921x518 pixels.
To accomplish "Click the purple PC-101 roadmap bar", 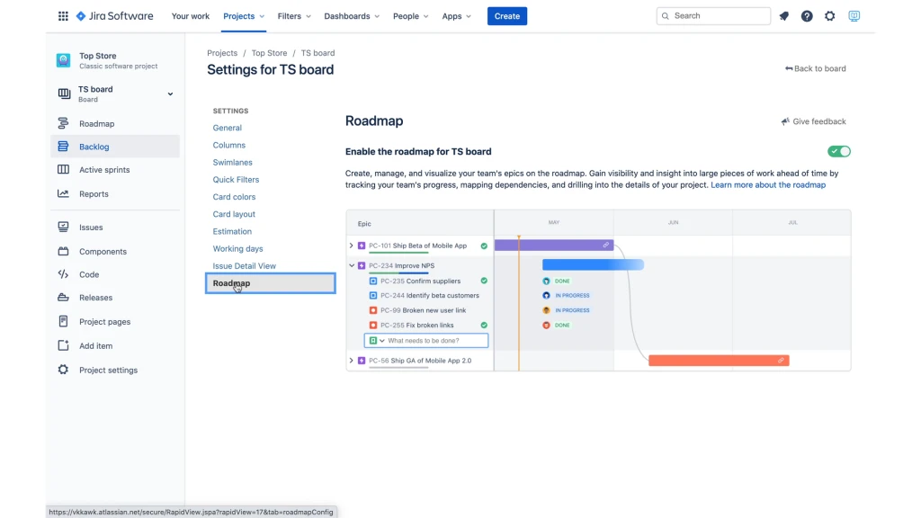I will 554,246.
